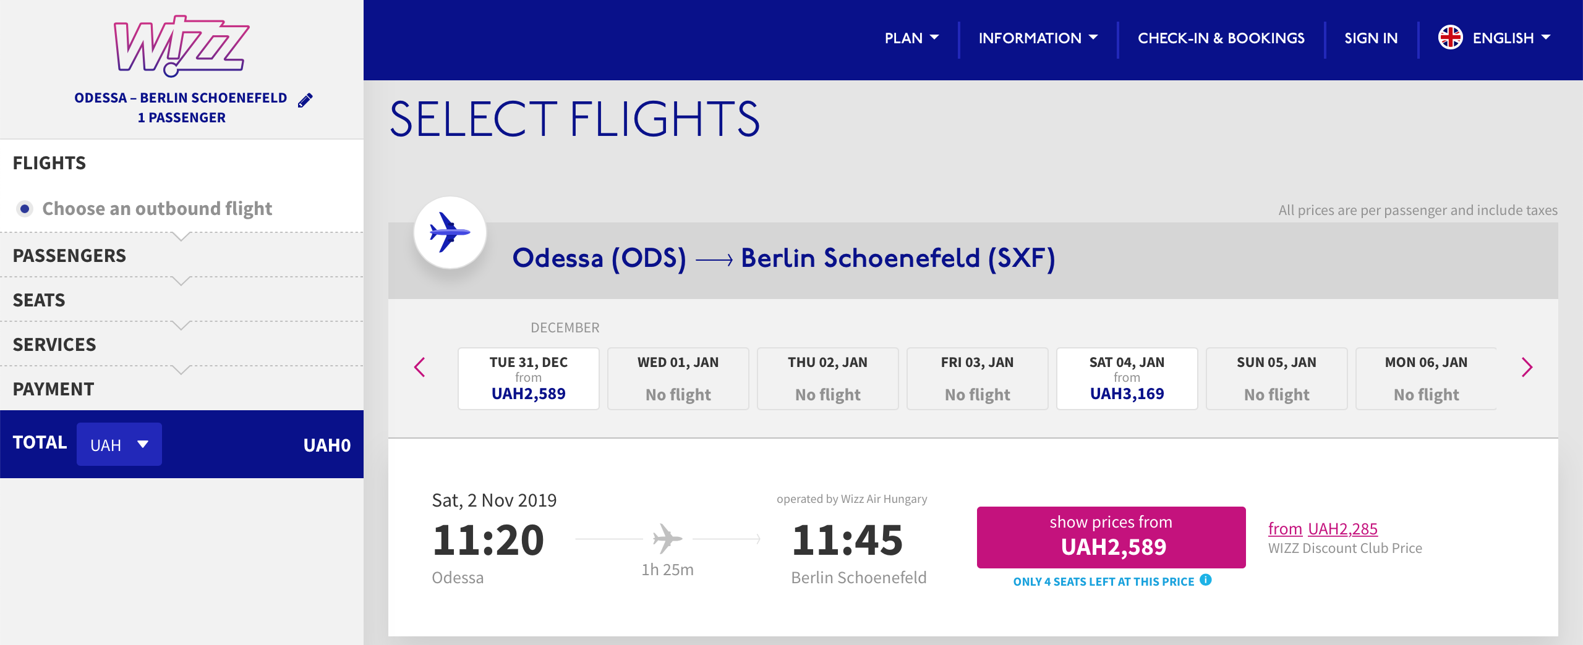Click the Wizz Air logo
This screenshot has width=1583, height=645.
point(181,46)
